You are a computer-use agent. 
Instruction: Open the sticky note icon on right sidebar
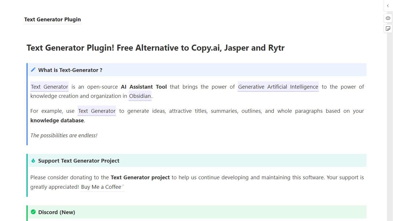coord(388,28)
